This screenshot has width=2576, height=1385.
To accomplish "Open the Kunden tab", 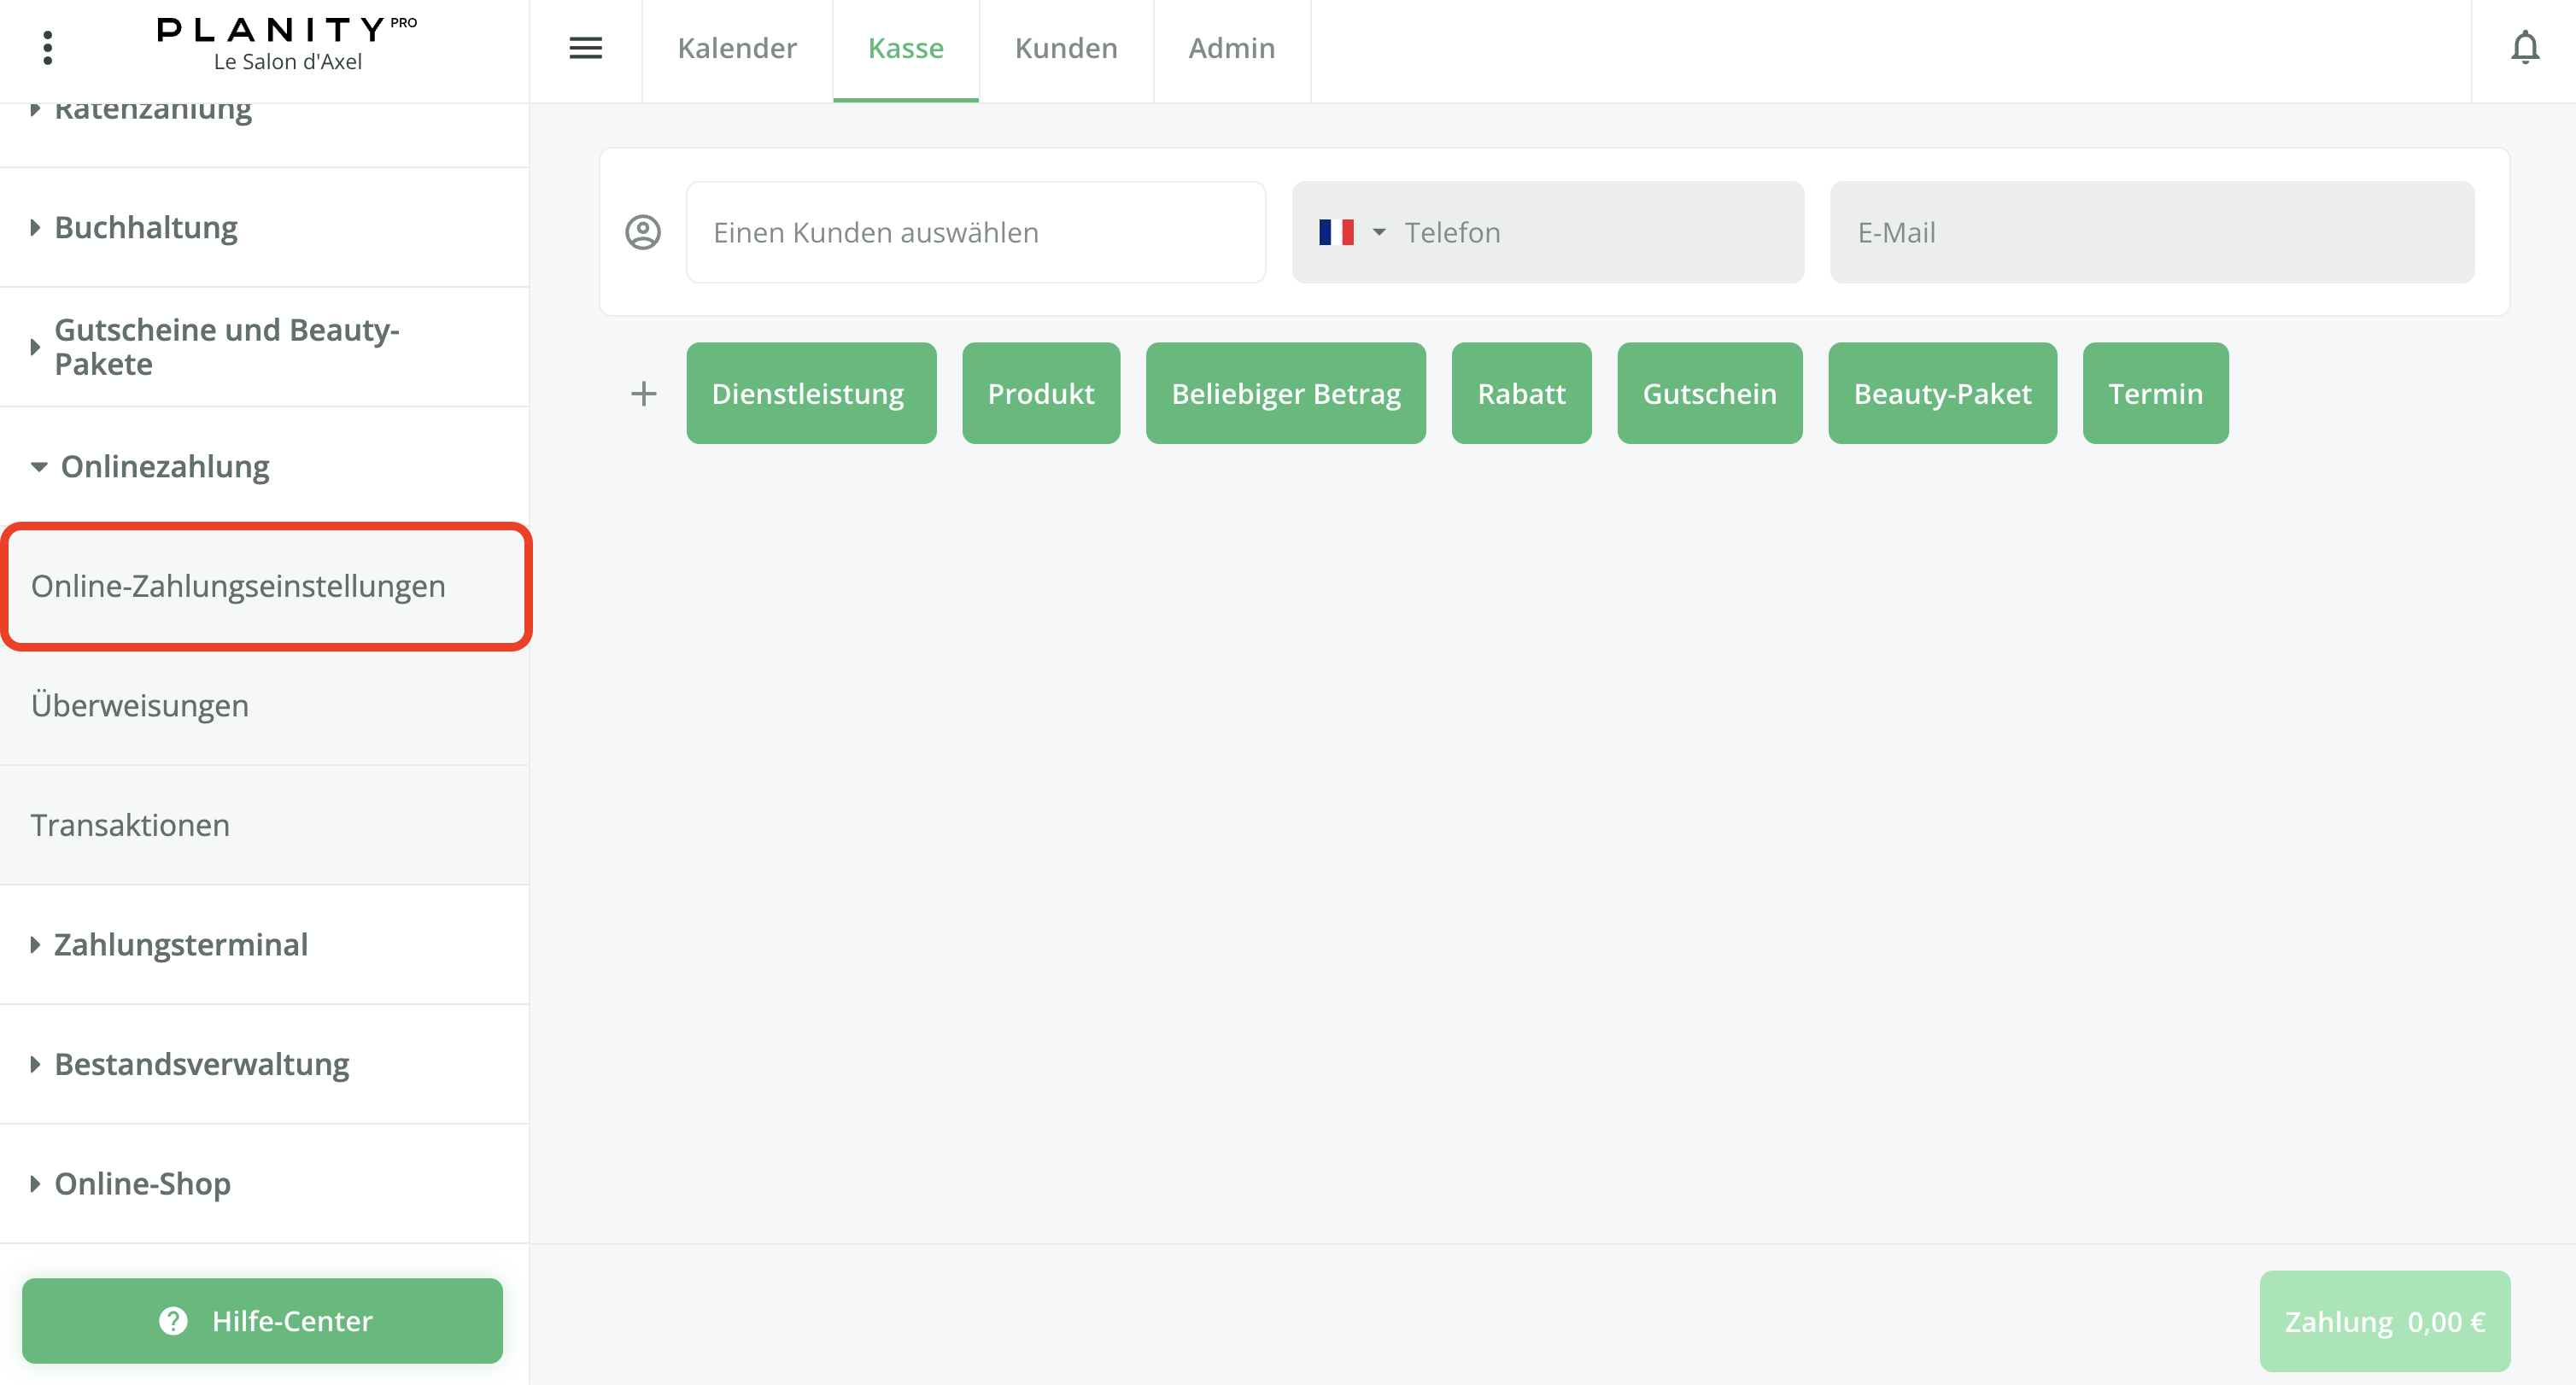I will coord(1066,48).
